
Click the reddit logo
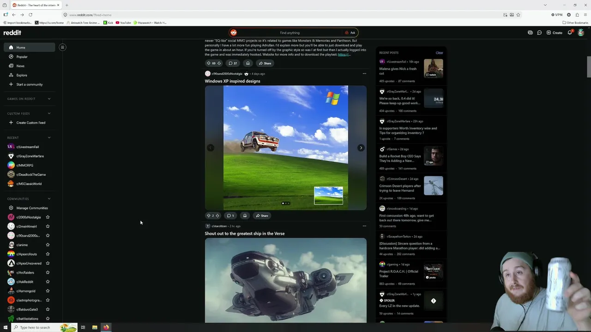pos(12,33)
